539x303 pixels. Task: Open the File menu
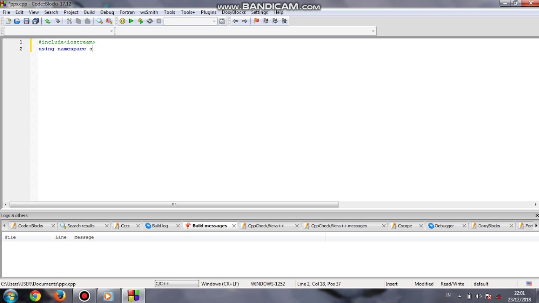click(6, 12)
